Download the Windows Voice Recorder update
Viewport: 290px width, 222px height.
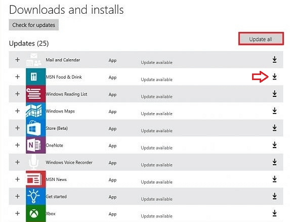tap(275, 162)
